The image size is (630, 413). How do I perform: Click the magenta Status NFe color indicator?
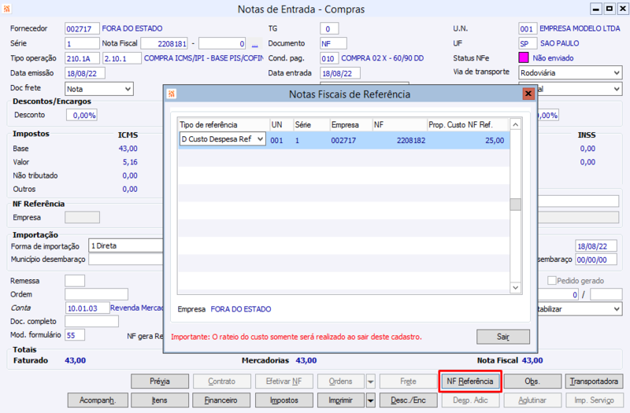point(524,57)
